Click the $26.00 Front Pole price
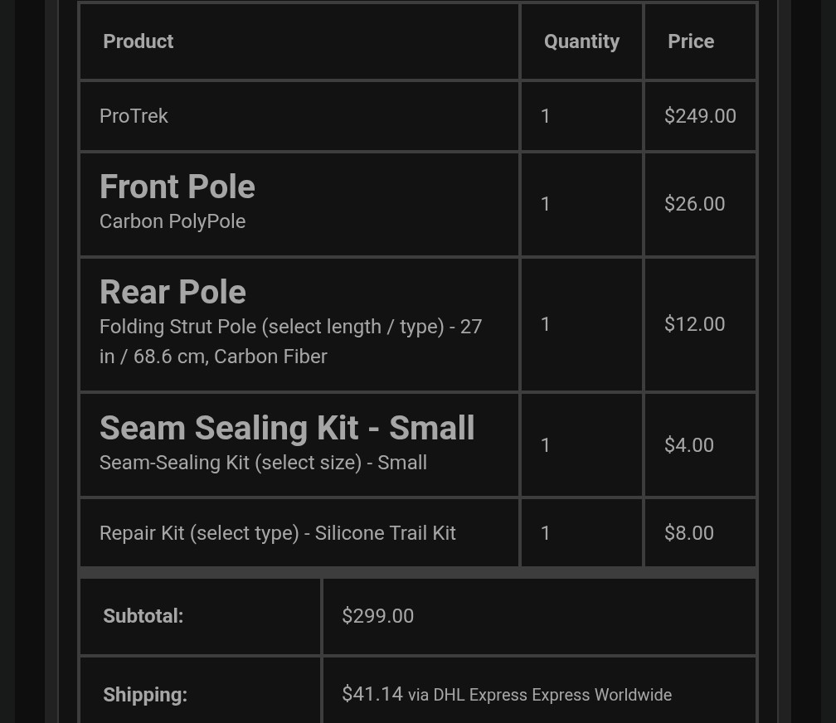This screenshot has width=836, height=723. 694,204
